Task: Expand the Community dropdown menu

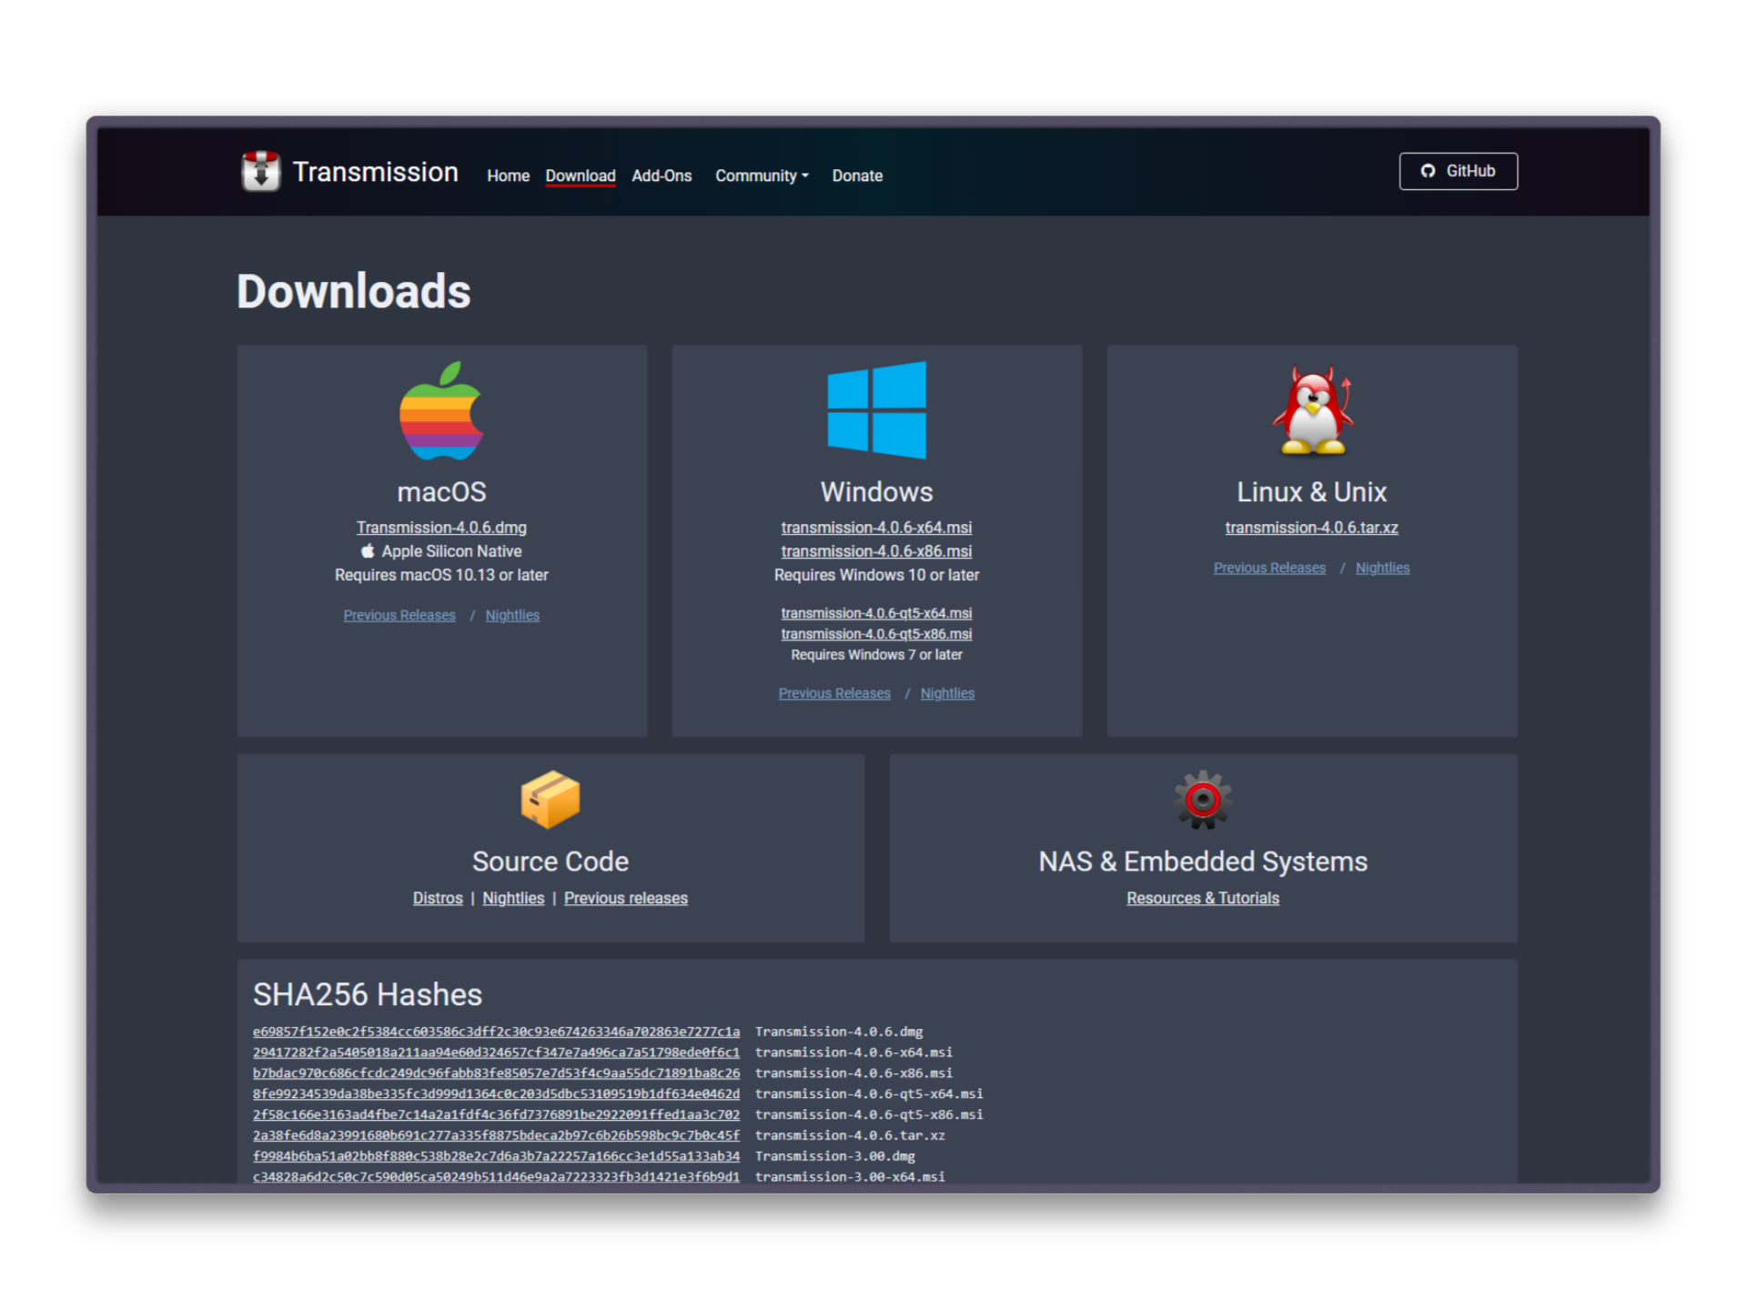Action: point(762,176)
